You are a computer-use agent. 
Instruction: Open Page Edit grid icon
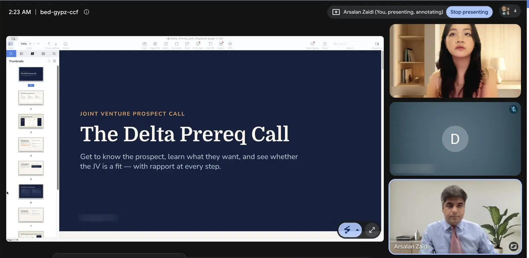click(155, 44)
